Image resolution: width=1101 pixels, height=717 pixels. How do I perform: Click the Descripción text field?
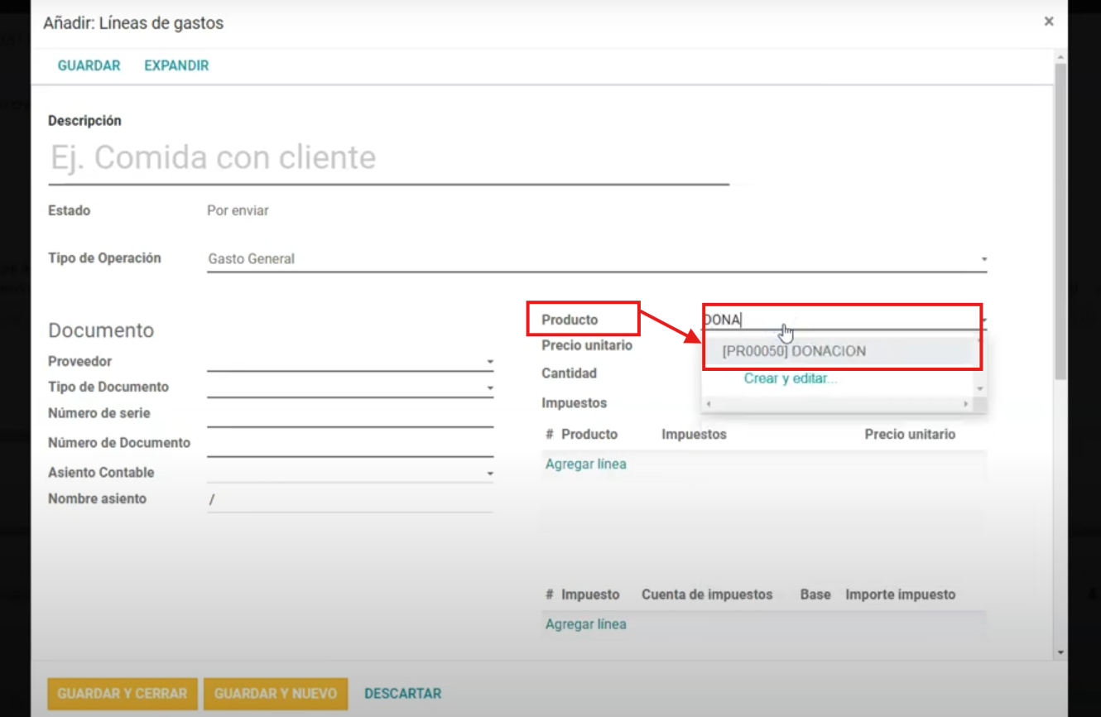point(387,157)
